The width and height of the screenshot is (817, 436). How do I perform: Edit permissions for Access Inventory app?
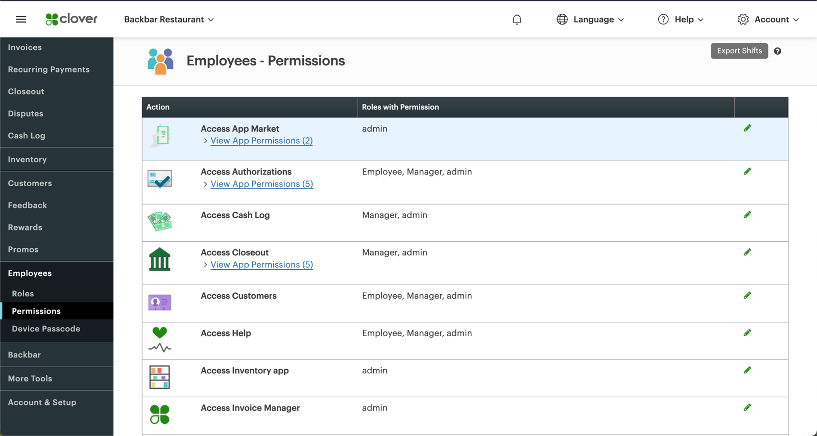[747, 371]
